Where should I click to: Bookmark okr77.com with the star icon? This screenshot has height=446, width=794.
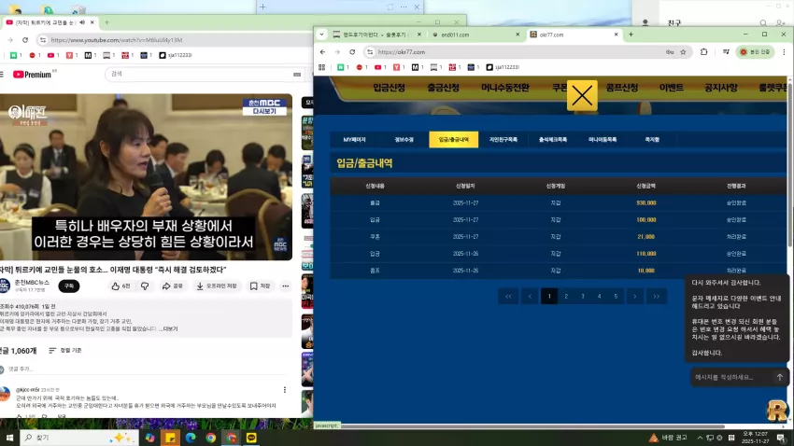click(683, 52)
